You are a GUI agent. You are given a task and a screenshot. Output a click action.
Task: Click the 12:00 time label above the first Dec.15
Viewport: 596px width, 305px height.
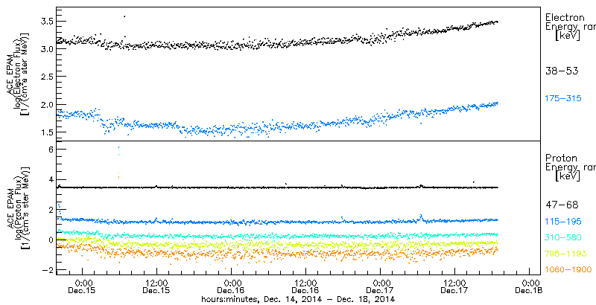tap(156, 283)
